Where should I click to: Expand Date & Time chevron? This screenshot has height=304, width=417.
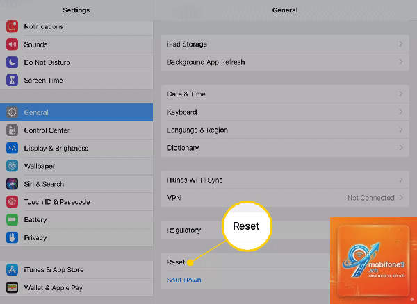(401, 94)
